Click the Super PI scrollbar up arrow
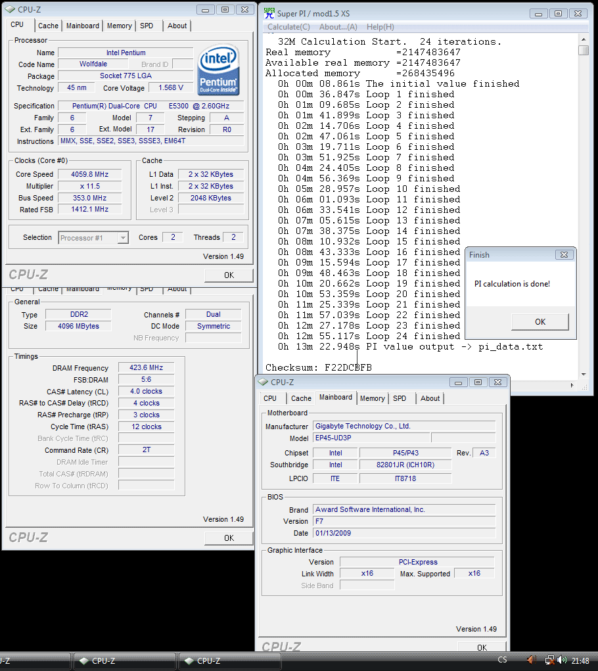 coord(584,39)
